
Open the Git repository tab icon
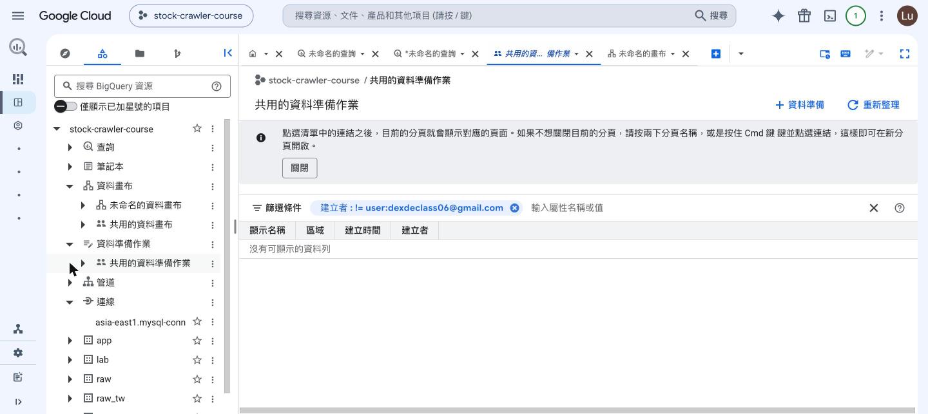pyautogui.click(x=177, y=53)
